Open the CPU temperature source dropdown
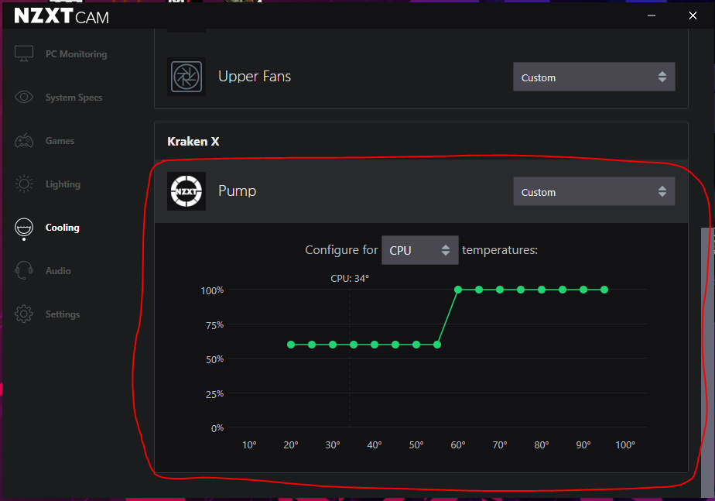715x501 pixels. (419, 250)
